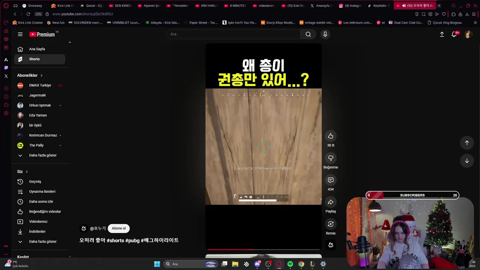Open the Opera sidebar history clock icon
The image size is (480, 270).
(x=6, y=97)
